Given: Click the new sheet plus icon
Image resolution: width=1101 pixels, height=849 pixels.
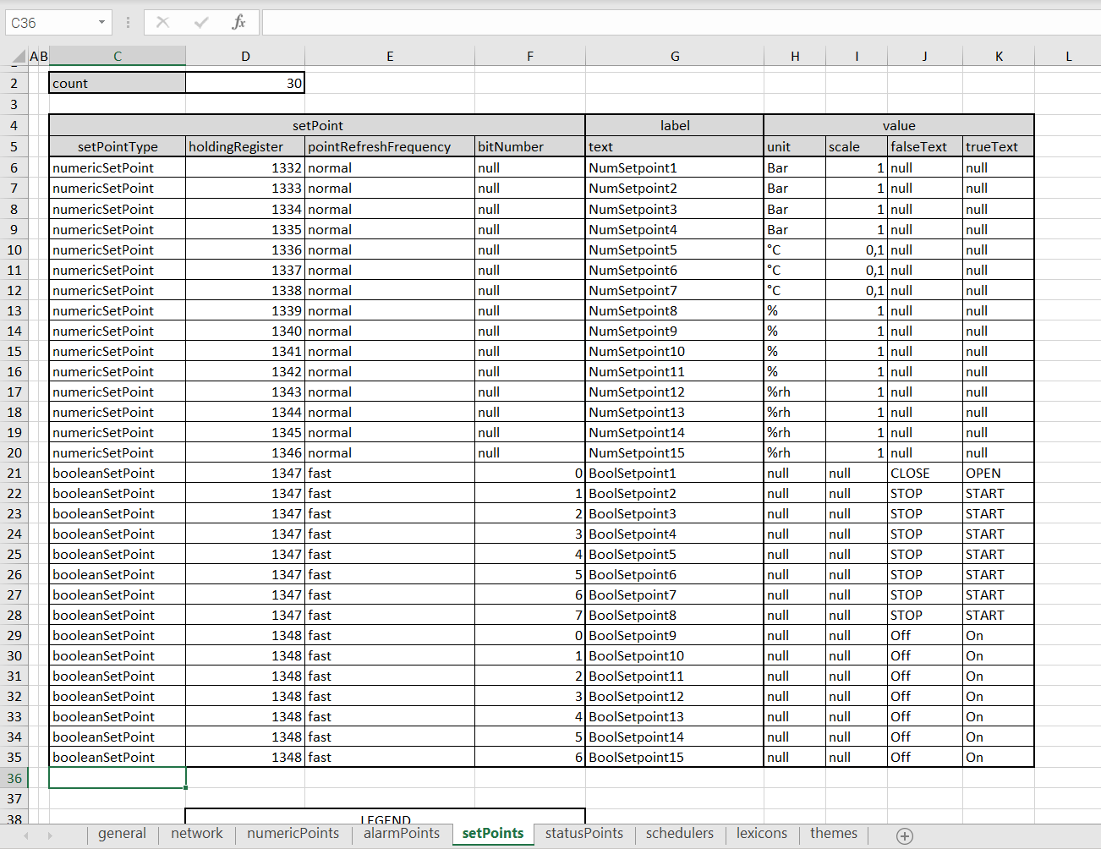Looking at the screenshot, I should pos(904,835).
